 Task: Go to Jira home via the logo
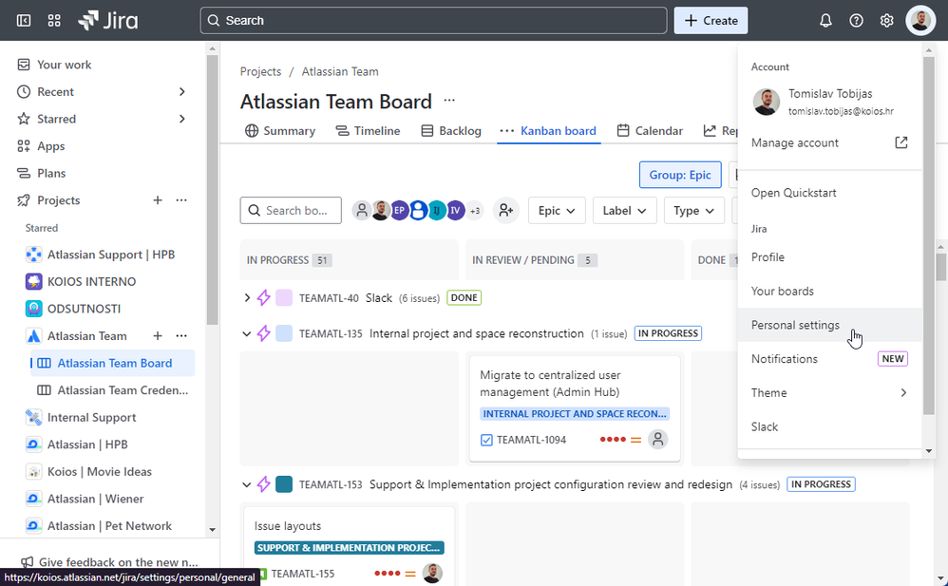[108, 21]
